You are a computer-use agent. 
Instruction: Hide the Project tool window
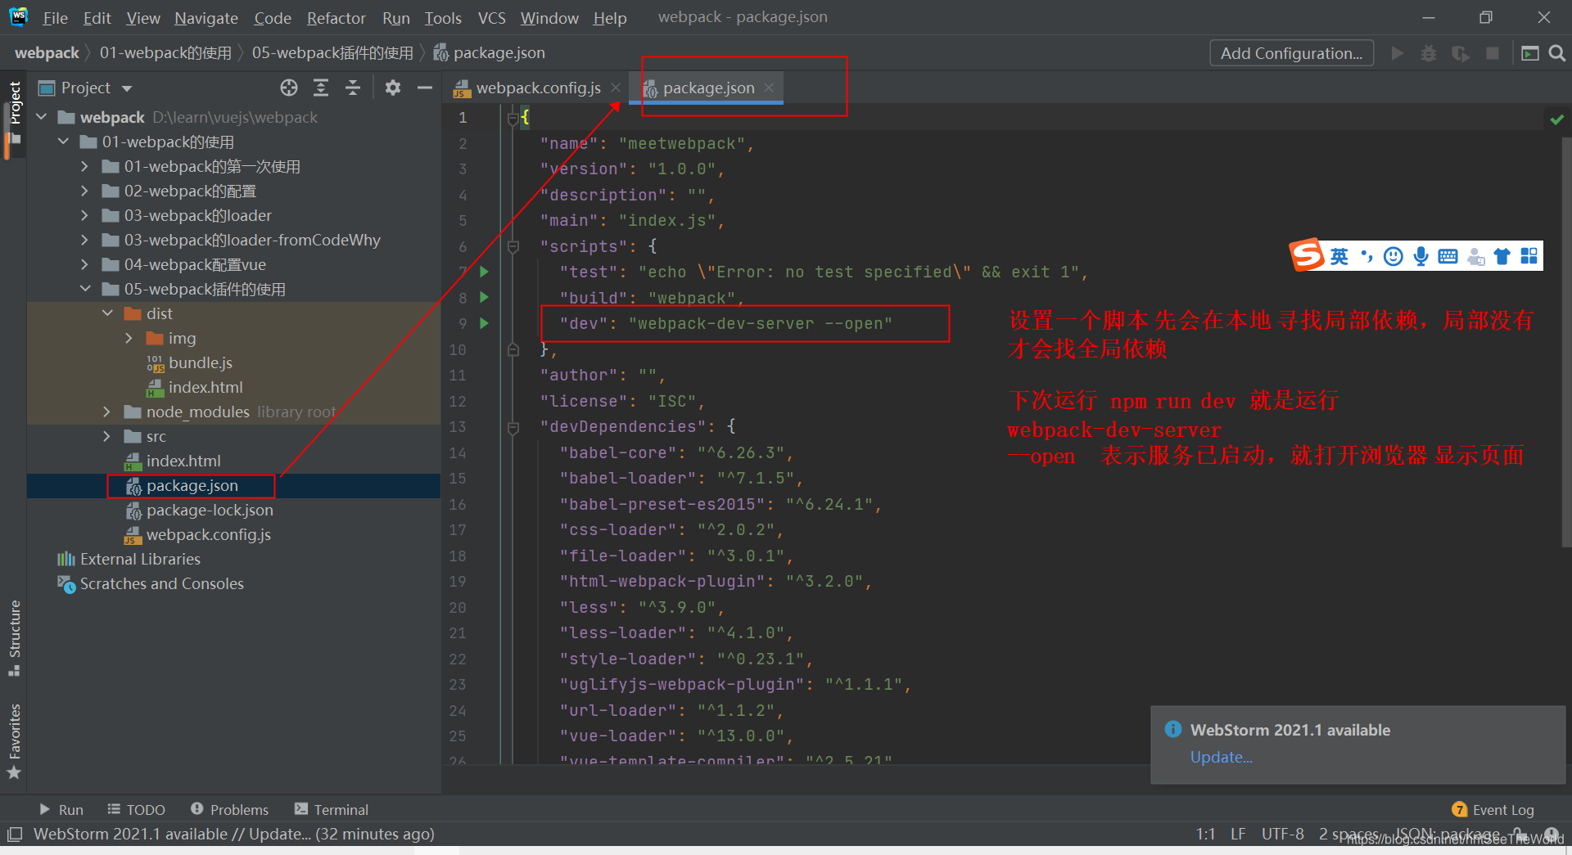coord(424,88)
